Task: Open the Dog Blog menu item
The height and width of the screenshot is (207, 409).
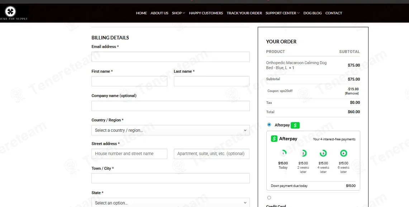Action: pyautogui.click(x=313, y=13)
